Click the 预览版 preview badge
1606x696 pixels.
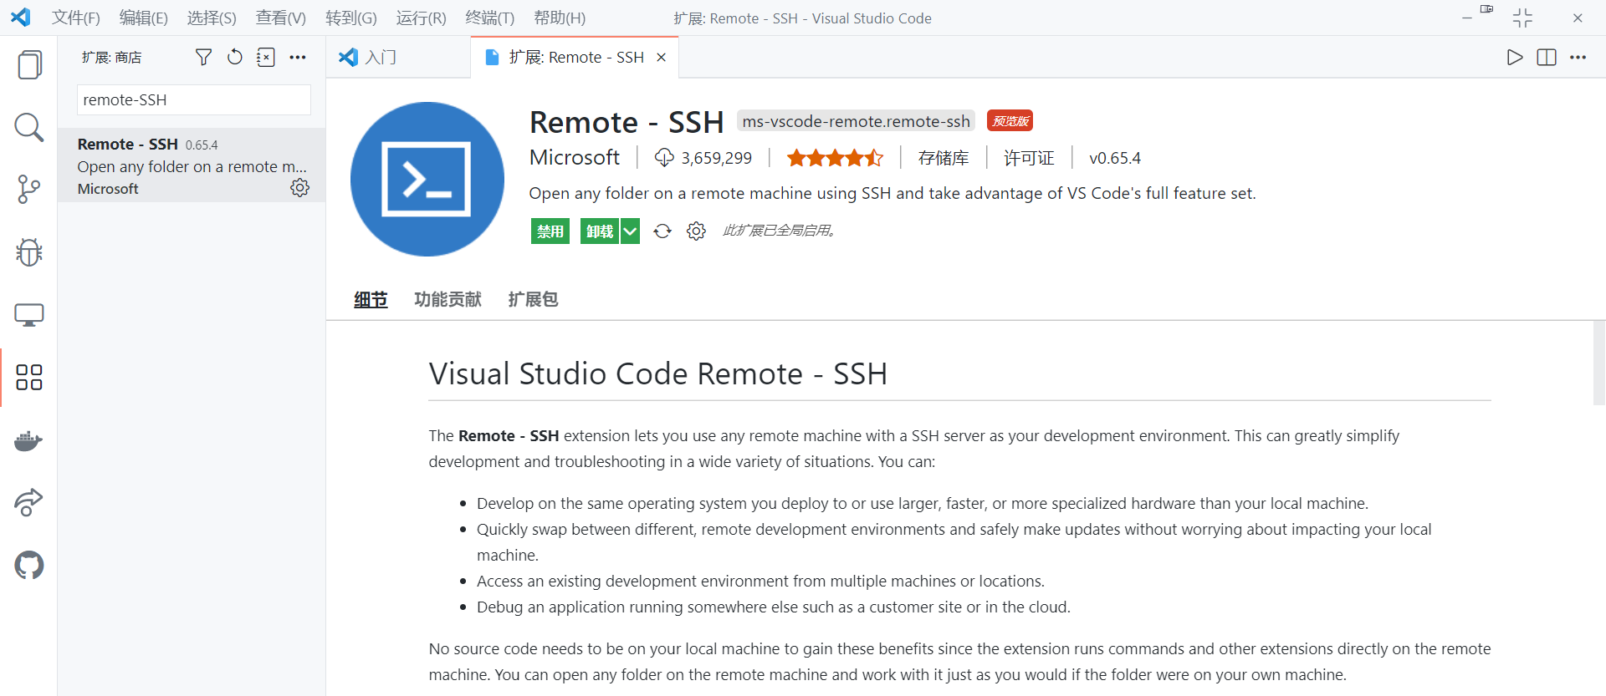[1010, 121]
